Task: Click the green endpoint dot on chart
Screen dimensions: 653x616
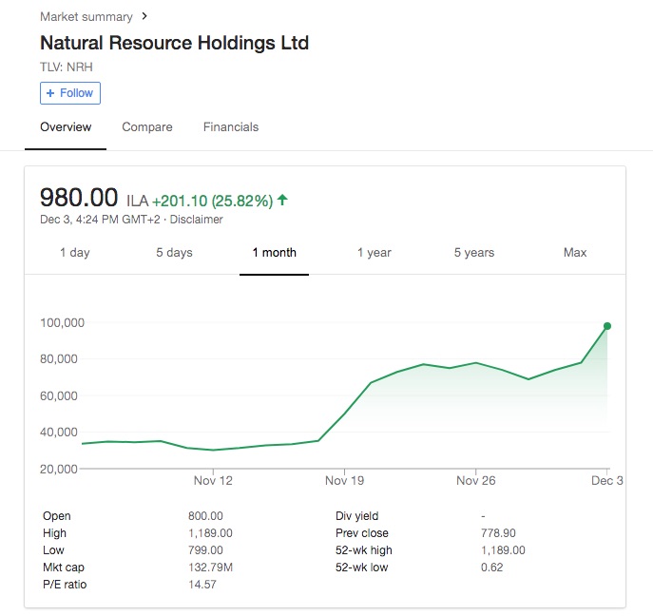Action: [607, 326]
